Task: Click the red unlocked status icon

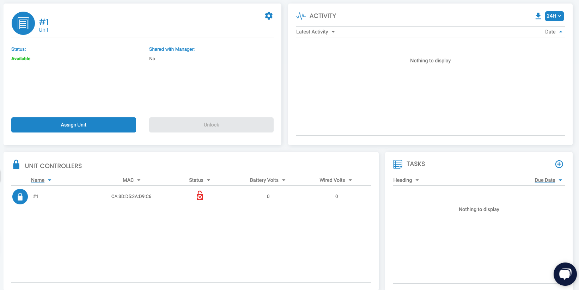Action: (x=200, y=196)
